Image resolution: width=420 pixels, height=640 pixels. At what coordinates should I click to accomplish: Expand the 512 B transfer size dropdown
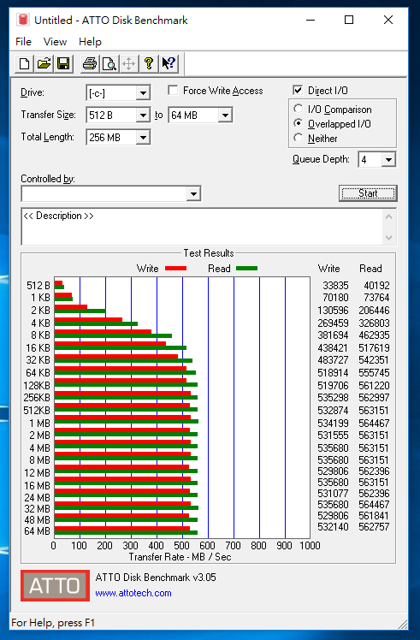point(143,116)
